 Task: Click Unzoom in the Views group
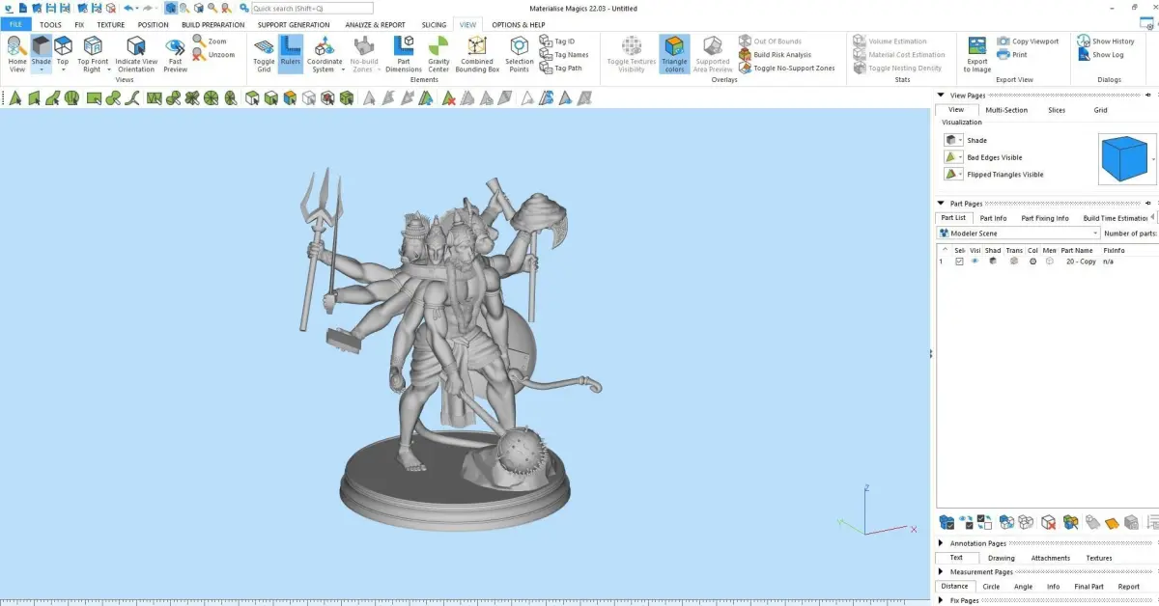[x=212, y=55]
